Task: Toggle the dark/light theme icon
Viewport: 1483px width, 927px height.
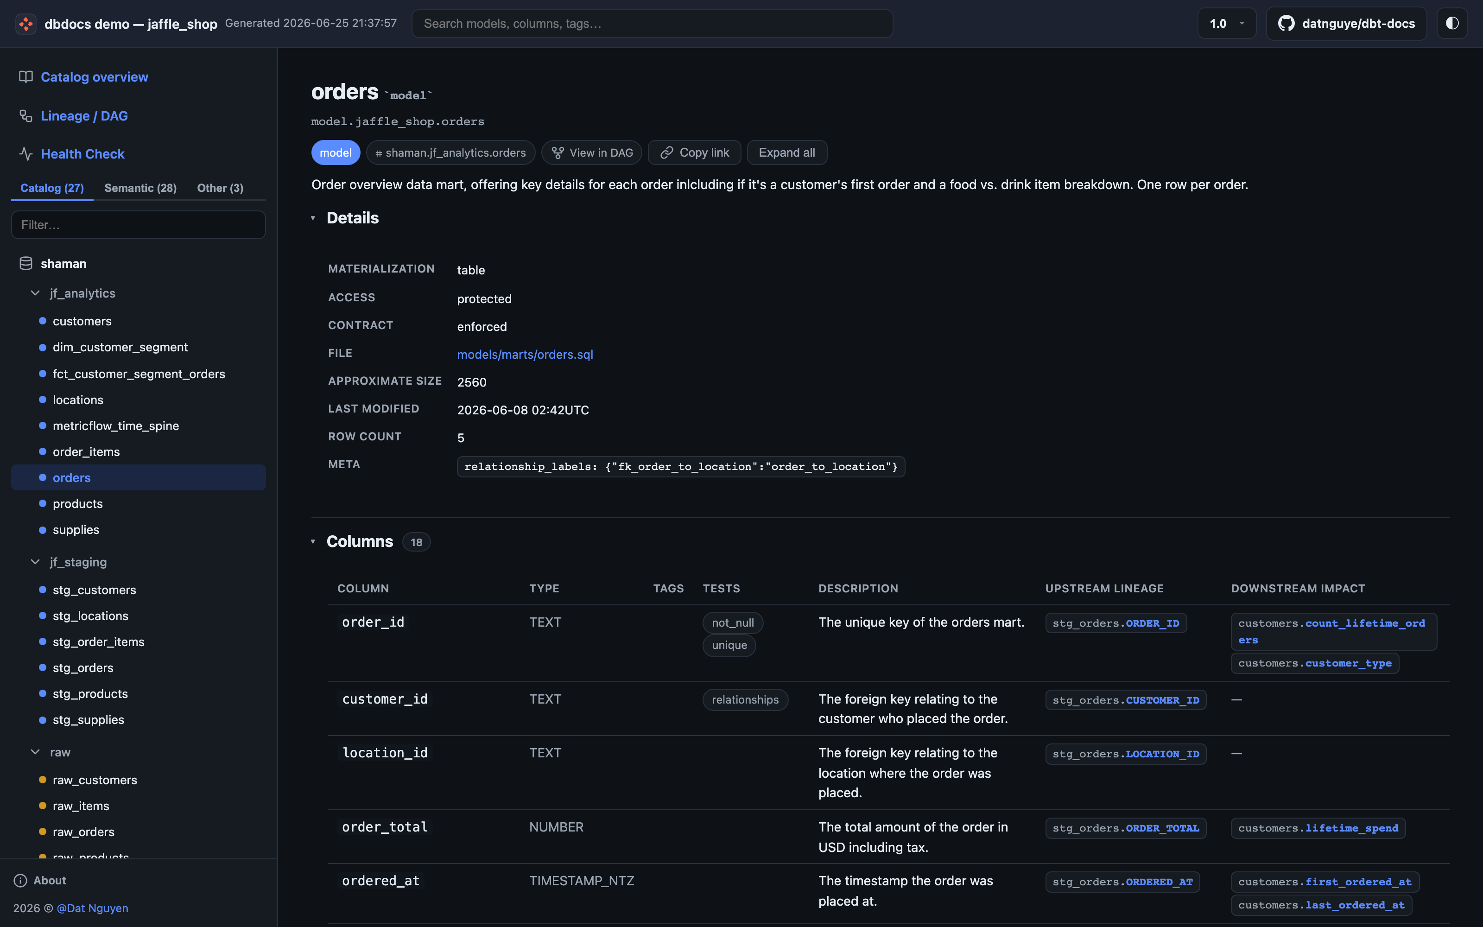Action: (x=1452, y=23)
